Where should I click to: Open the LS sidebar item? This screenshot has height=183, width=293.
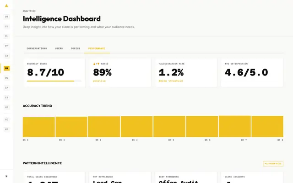pos(6,97)
